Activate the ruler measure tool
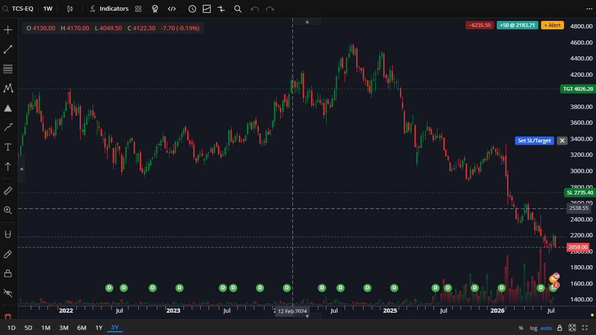The height and width of the screenshot is (335, 596). (8, 191)
